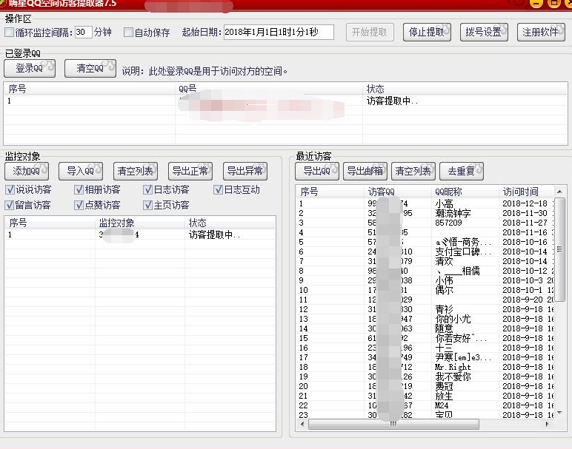The image size is (572, 449).
Task: Click the 起始日期 date field
Action: [279, 32]
